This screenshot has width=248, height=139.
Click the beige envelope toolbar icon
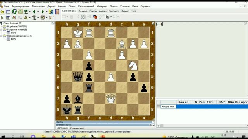(x=20, y=12)
